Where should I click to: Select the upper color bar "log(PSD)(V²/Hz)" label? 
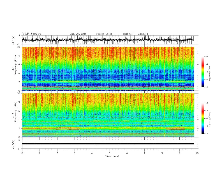point(210,73)
